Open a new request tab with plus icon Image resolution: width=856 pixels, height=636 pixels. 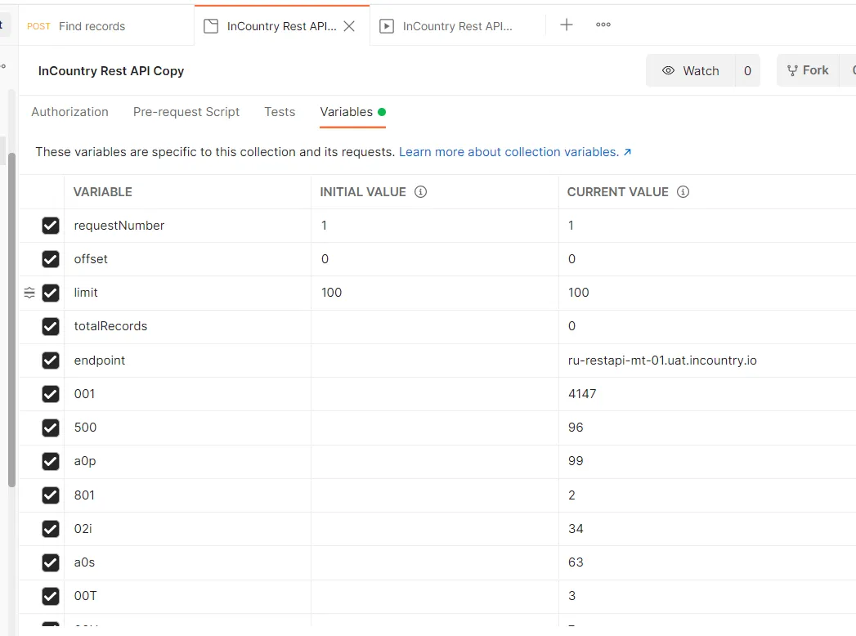point(567,25)
